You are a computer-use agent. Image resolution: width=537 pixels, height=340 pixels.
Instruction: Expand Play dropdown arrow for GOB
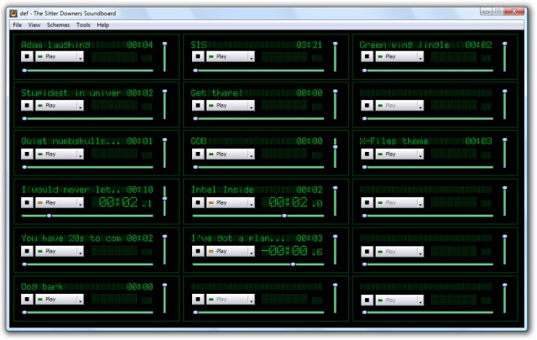252,154
